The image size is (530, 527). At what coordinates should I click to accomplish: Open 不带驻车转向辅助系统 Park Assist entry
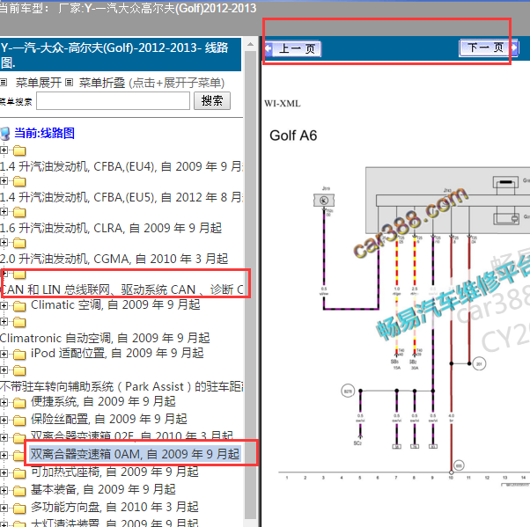[x=121, y=386]
